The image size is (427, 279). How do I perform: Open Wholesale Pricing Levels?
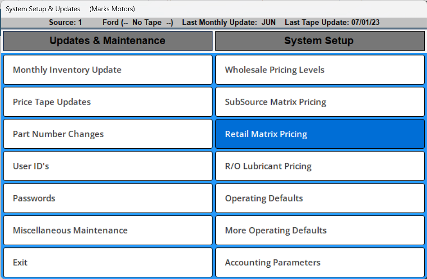[320, 69]
